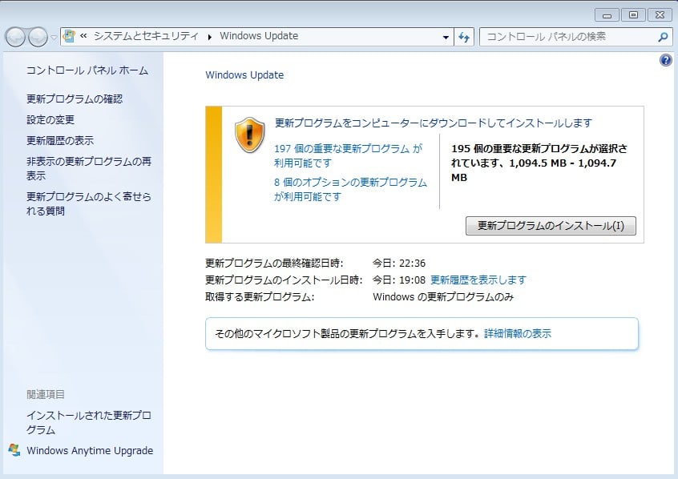Screen dimensions: 678x479
Task: Click the help question mark icon
Action: pyautogui.click(x=665, y=60)
